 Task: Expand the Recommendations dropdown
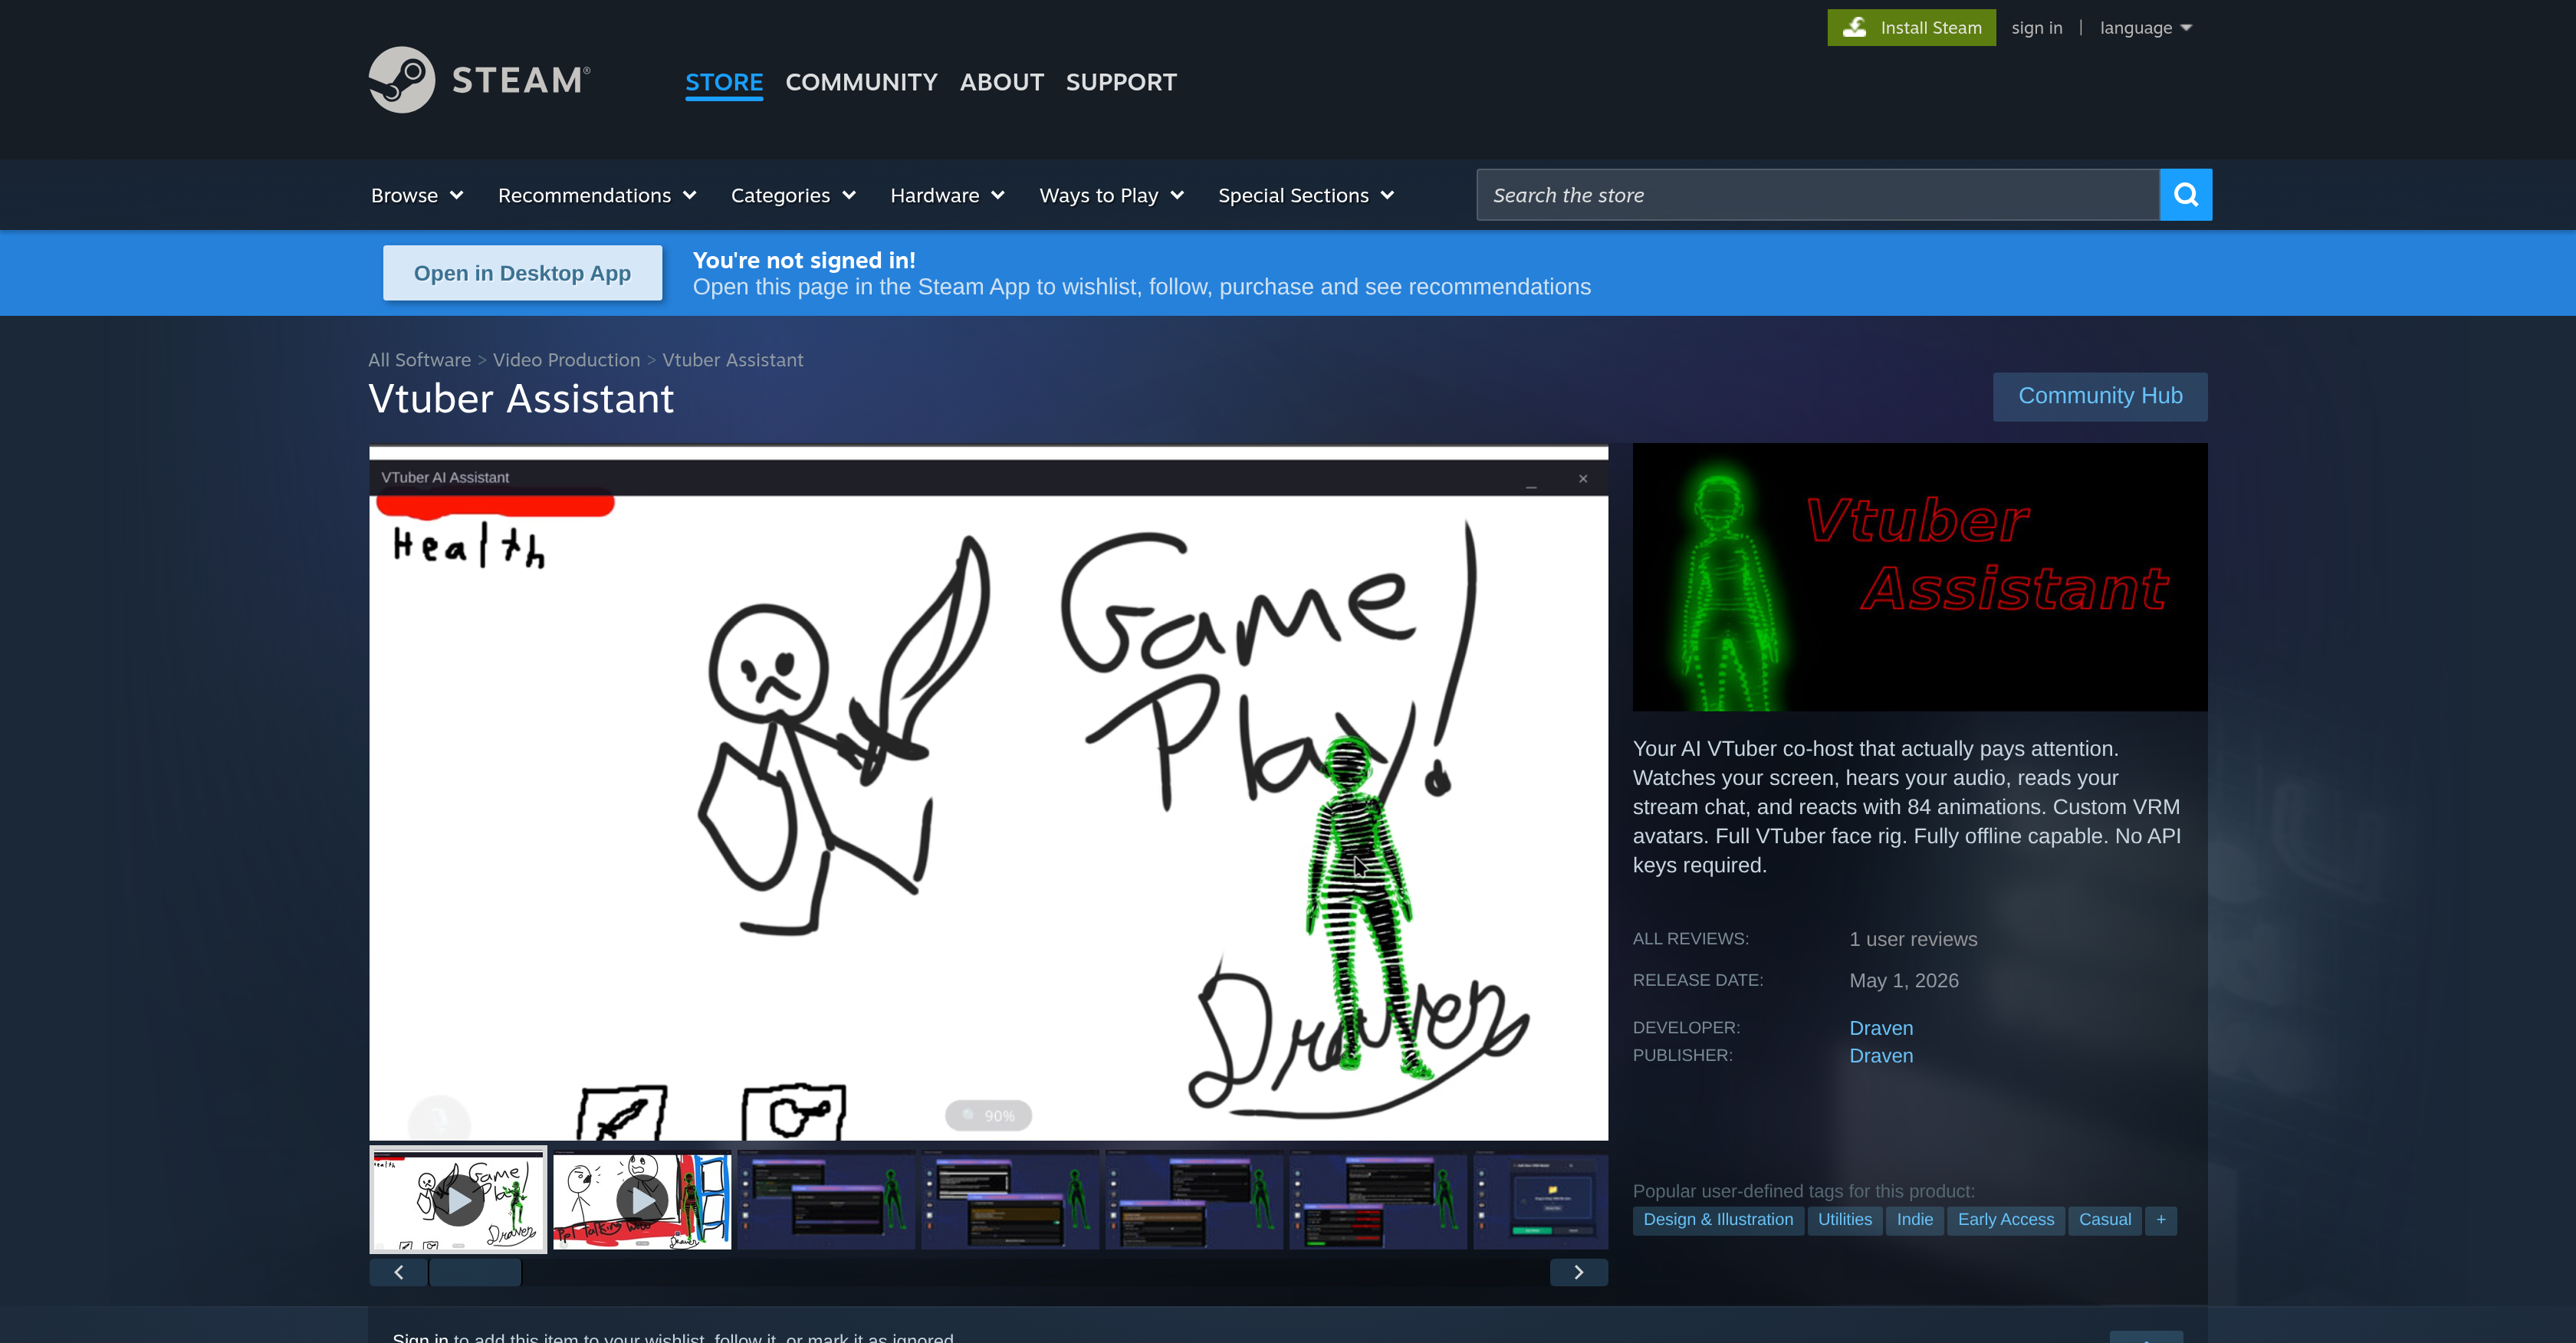(x=597, y=196)
